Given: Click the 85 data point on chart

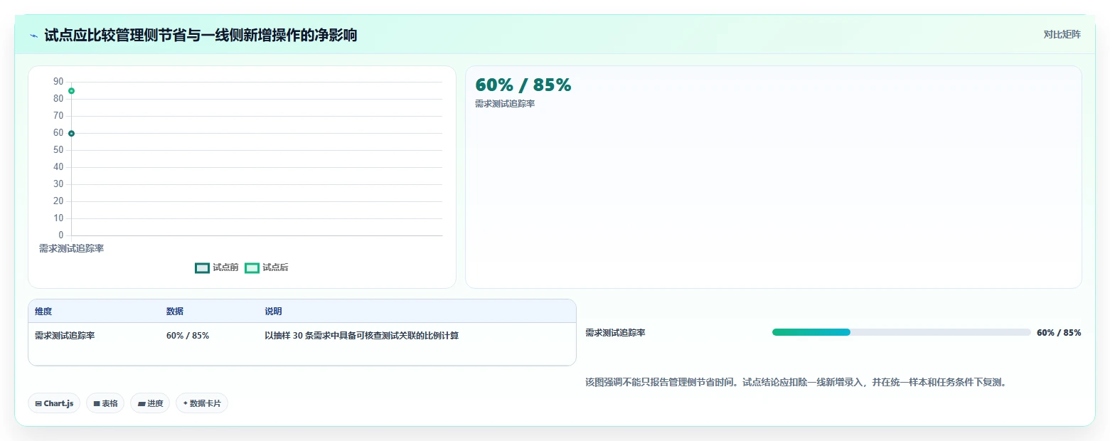Looking at the screenshot, I should 71,91.
